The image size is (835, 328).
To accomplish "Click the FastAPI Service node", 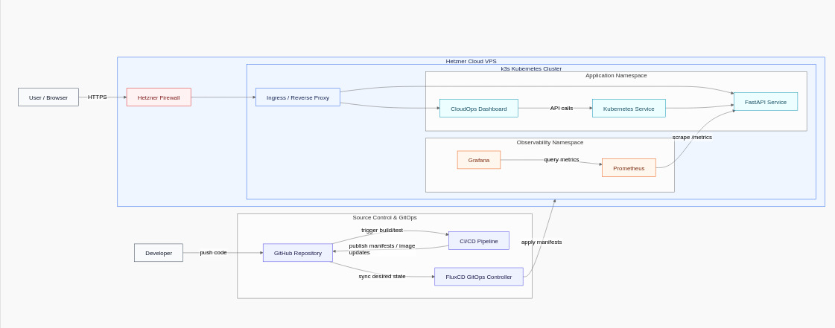I will [x=766, y=102].
